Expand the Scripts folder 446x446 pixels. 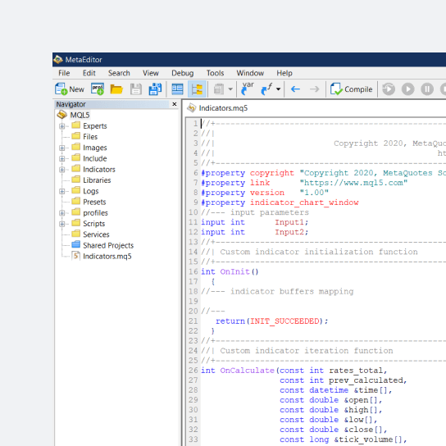(x=62, y=224)
